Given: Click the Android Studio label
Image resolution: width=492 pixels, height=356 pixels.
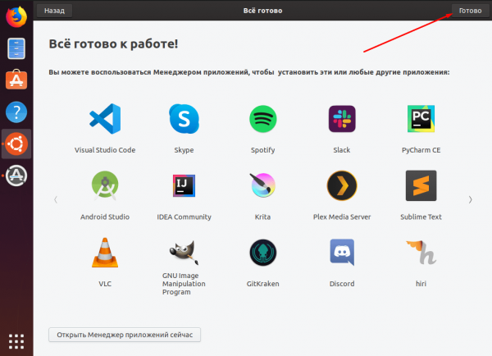Looking at the screenshot, I should coord(105,217).
